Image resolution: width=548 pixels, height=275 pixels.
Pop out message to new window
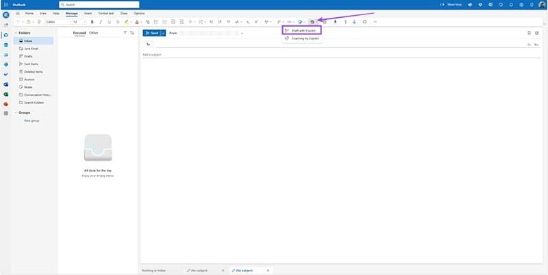pyautogui.click(x=537, y=33)
